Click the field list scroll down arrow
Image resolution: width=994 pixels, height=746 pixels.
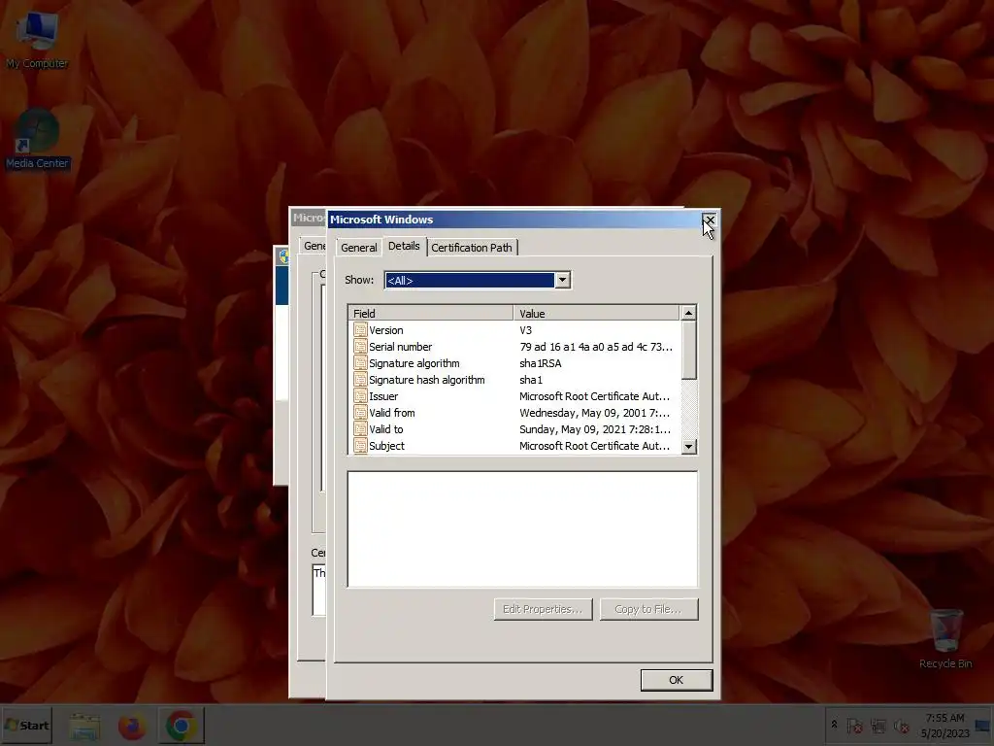pos(688,446)
